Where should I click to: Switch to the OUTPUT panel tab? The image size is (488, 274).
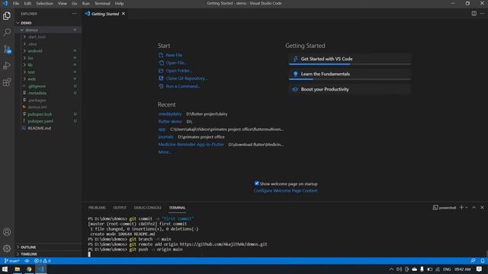pos(120,208)
